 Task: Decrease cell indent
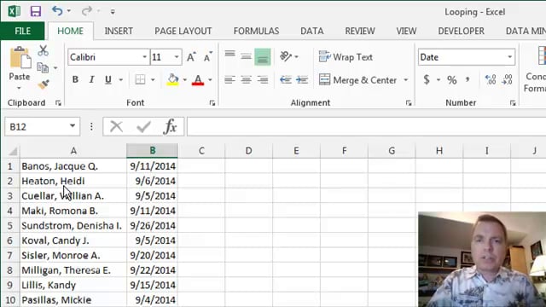coord(286,79)
